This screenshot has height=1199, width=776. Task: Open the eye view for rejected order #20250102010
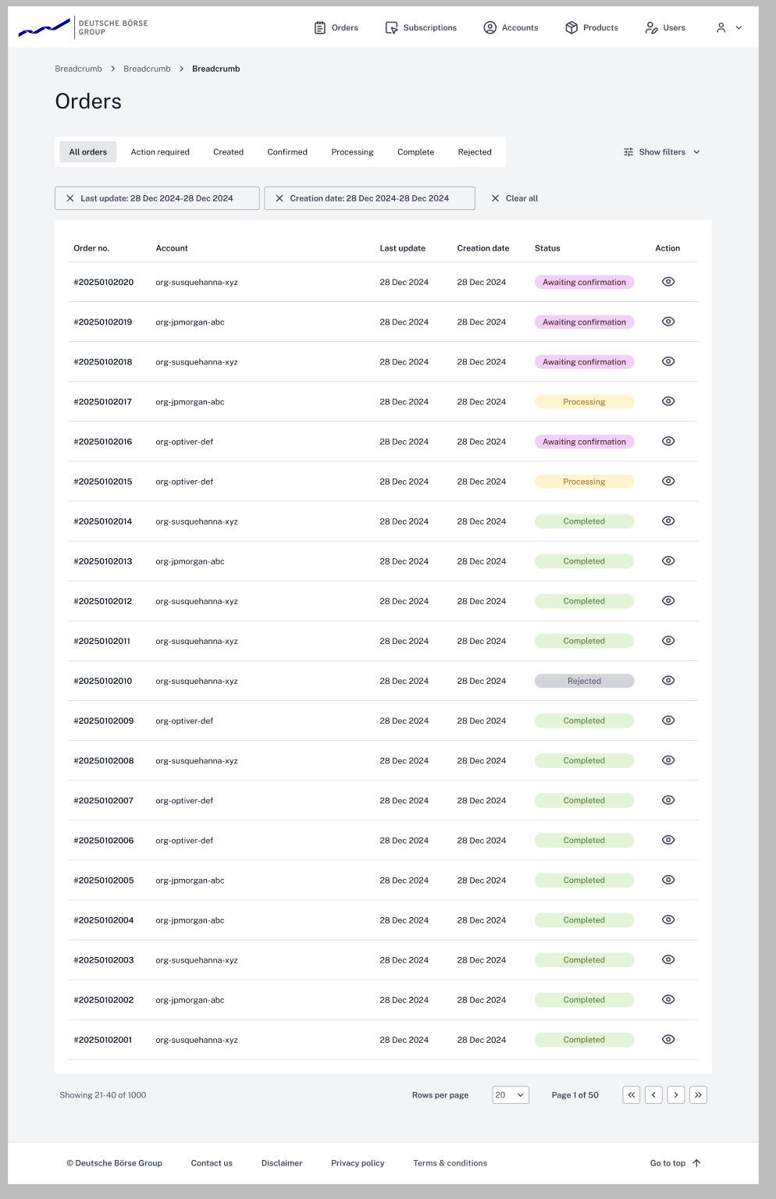[667, 680]
